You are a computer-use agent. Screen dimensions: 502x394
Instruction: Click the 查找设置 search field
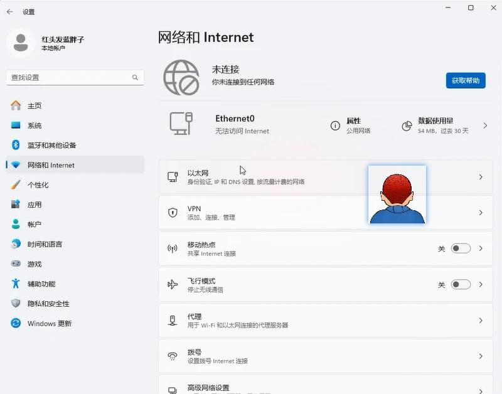point(75,77)
